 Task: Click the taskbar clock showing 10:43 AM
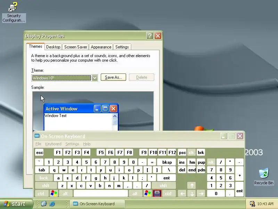tap(265, 204)
